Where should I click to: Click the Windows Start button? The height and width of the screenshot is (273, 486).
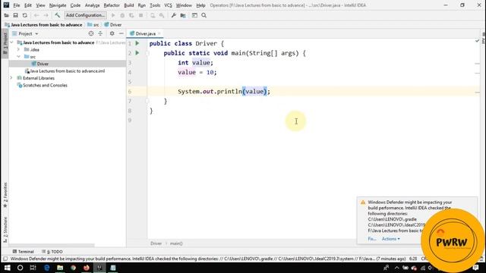tap(7, 268)
